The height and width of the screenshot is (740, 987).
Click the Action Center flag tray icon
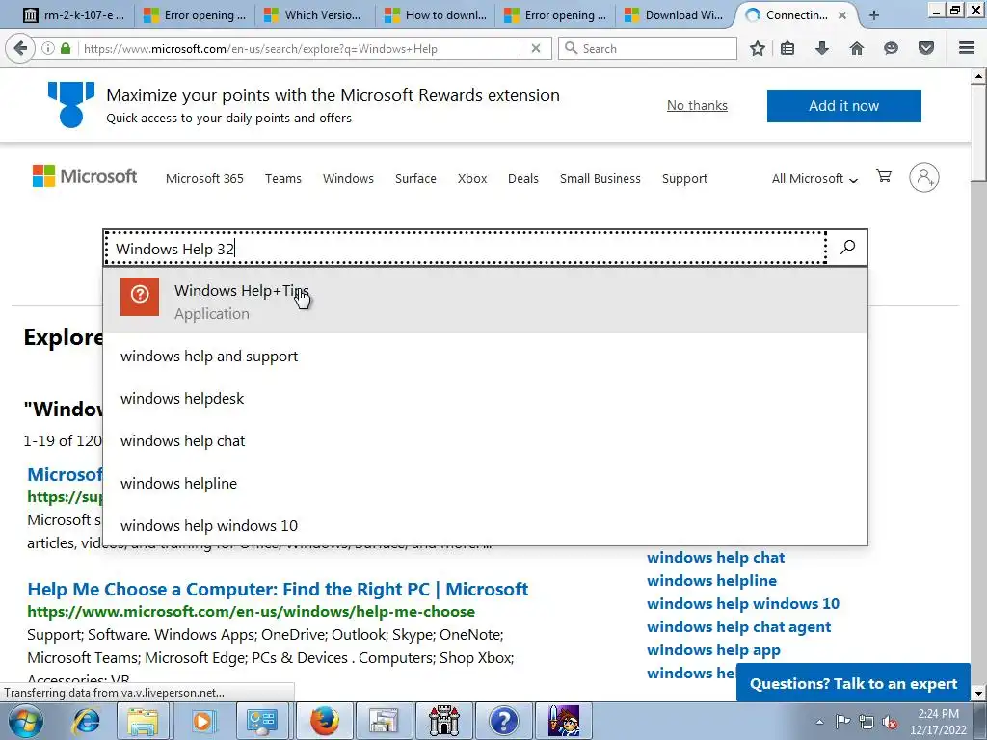pyautogui.click(x=842, y=722)
